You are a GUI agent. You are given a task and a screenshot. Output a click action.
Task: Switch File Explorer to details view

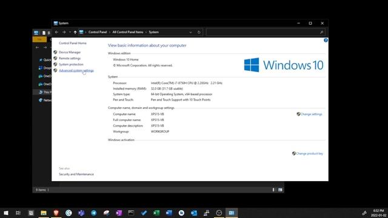click(273, 190)
